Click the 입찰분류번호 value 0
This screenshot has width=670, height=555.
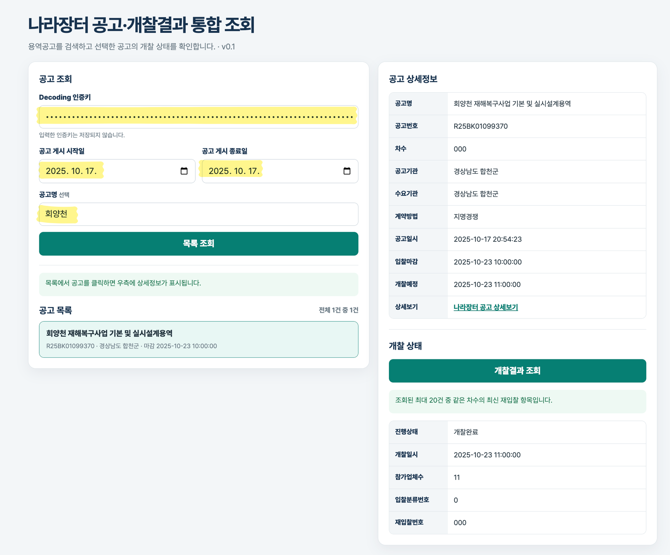[x=456, y=500]
